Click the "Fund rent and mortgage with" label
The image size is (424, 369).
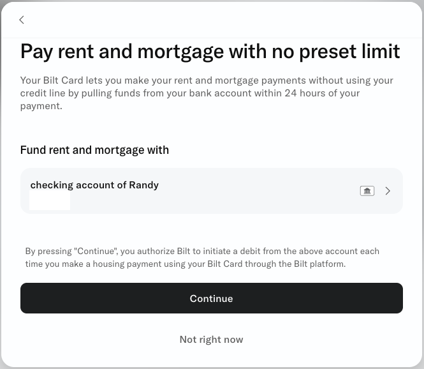pyautogui.click(x=94, y=150)
